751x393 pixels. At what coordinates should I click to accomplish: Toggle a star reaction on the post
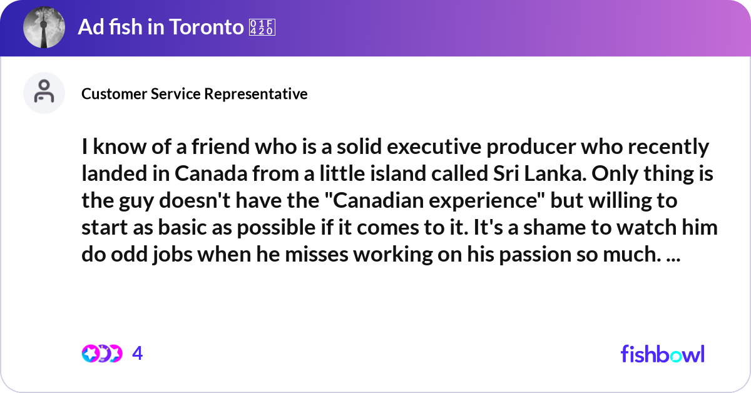click(x=90, y=354)
